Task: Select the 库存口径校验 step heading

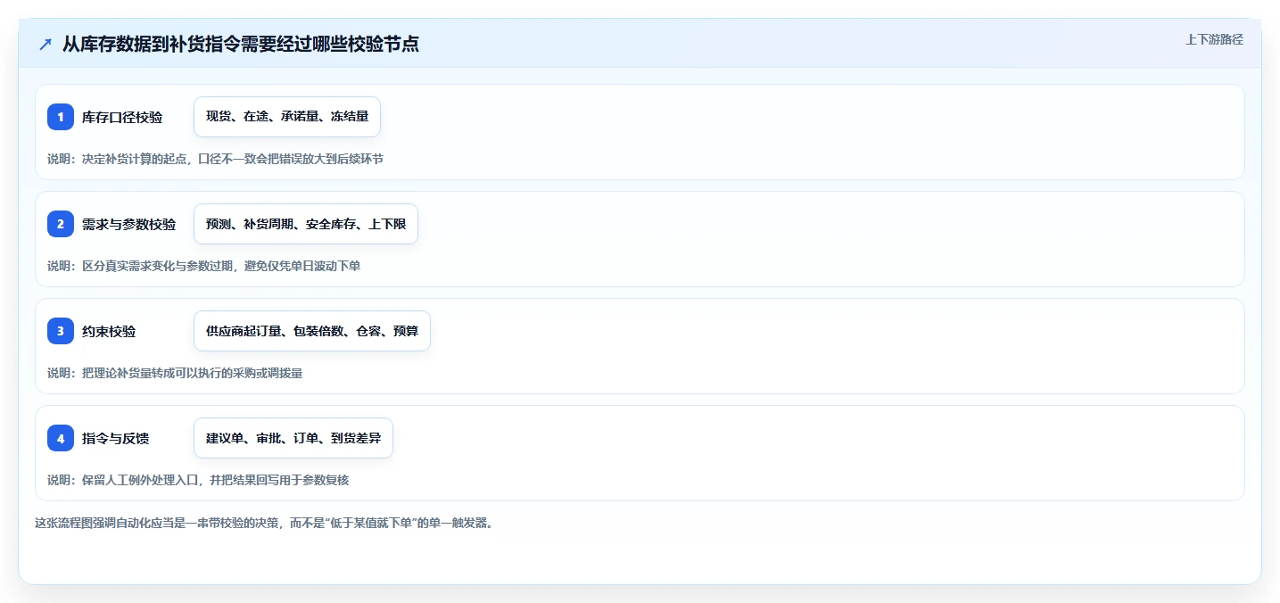Action: click(122, 118)
